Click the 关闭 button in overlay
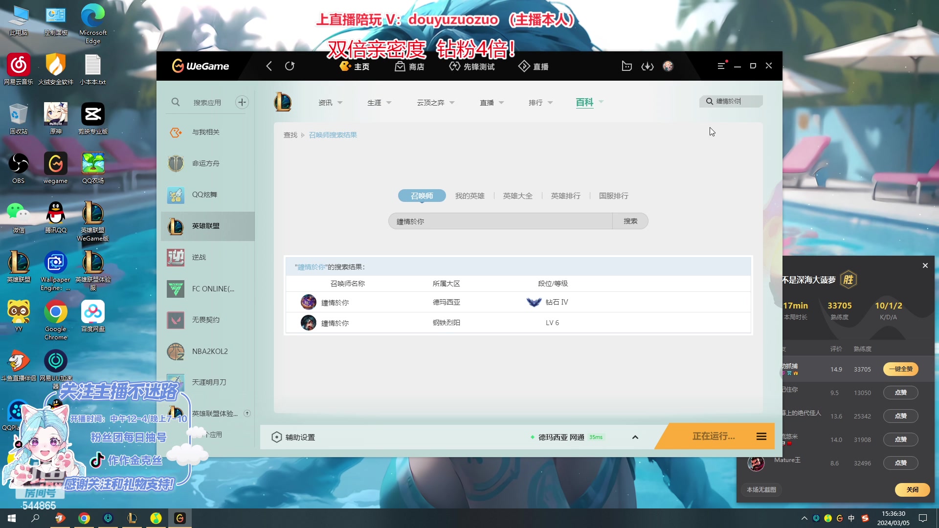This screenshot has width=939, height=528. coord(913,489)
